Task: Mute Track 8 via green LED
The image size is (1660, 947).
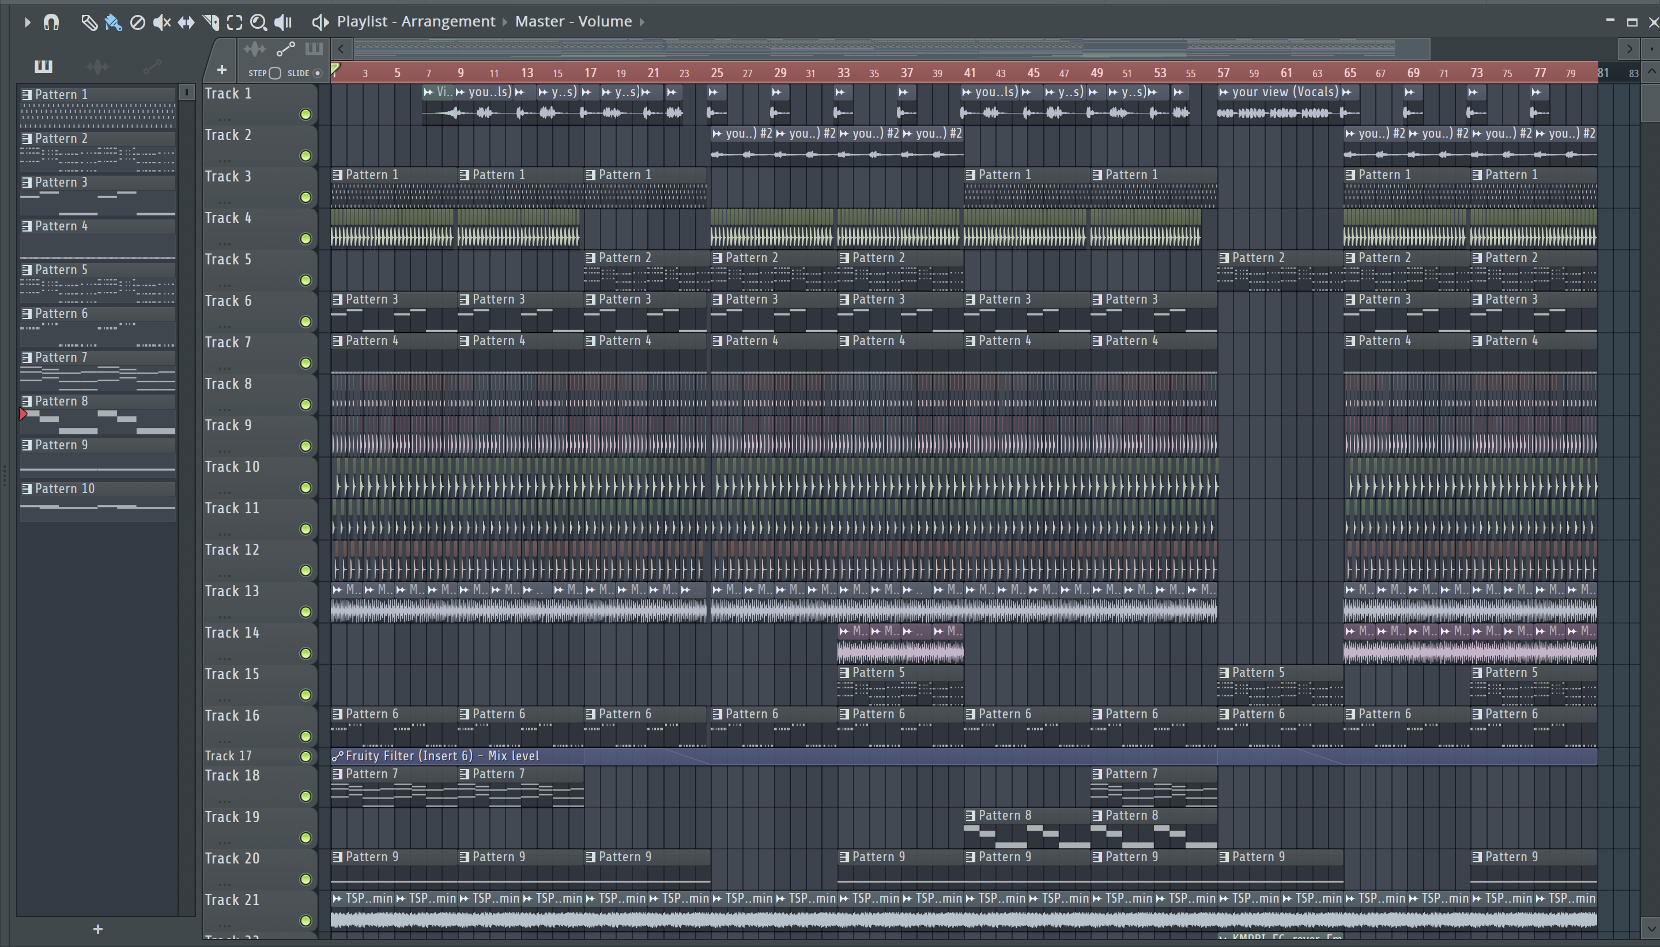Action: (x=305, y=404)
